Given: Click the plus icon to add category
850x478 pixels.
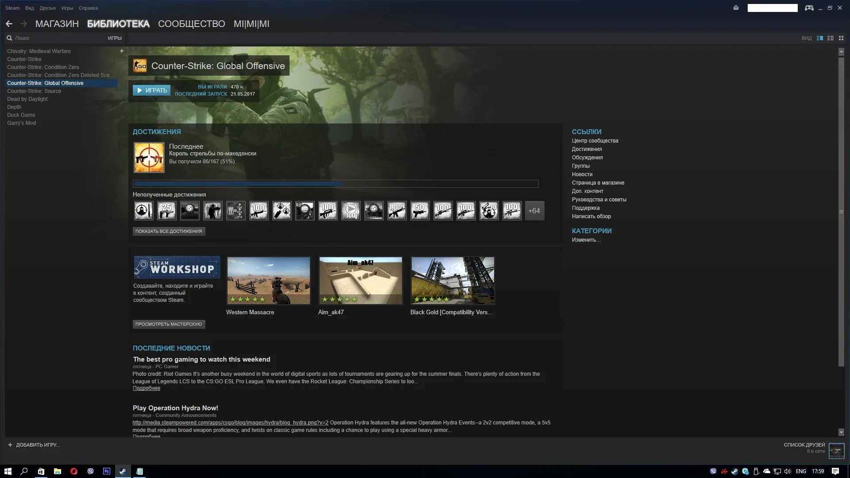Looking at the screenshot, I should [x=122, y=51].
